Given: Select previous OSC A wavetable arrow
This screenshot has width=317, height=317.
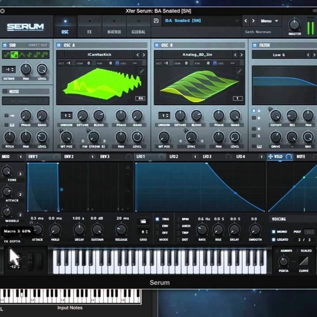Looking at the screenshot, I should [138, 55].
